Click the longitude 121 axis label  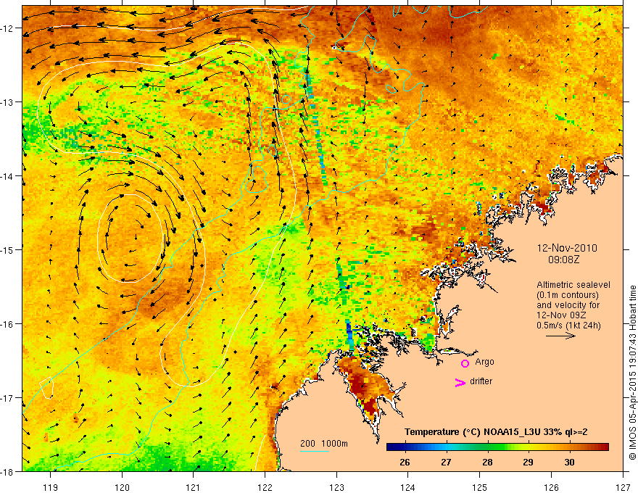point(194,487)
